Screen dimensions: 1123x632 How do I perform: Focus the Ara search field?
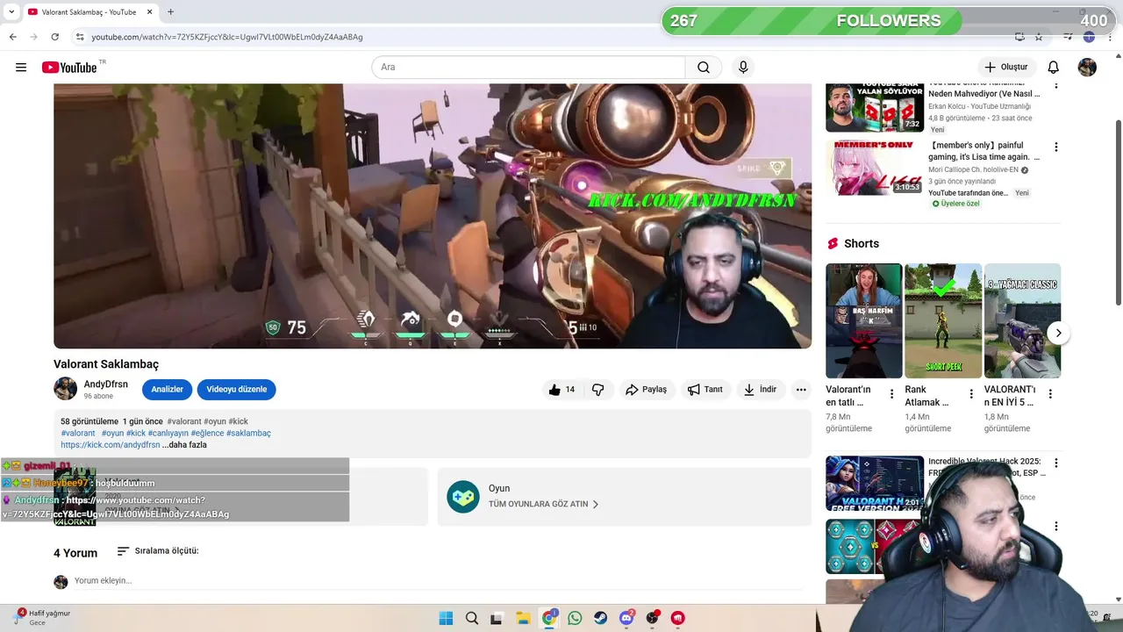pyautogui.click(x=528, y=68)
